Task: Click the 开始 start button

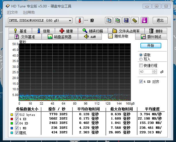Action: point(151,45)
